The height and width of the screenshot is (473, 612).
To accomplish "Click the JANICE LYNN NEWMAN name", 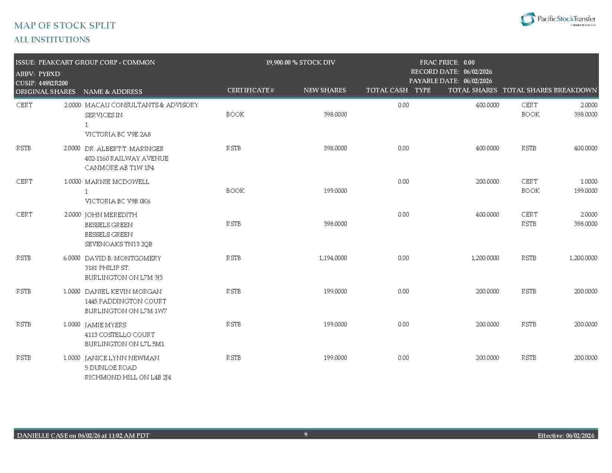I will (122, 358).
